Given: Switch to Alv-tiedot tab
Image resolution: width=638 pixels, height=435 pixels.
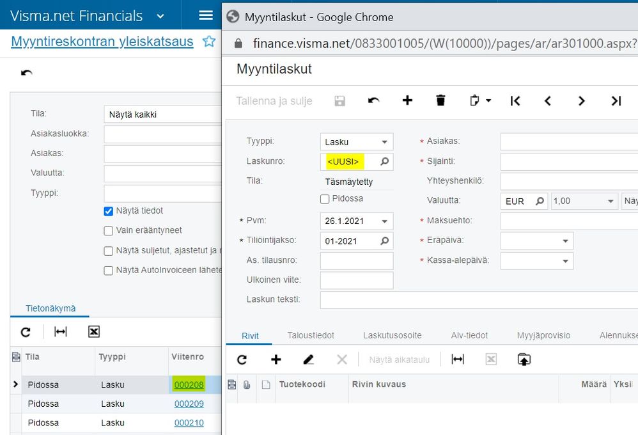Looking at the screenshot, I should 469,335.
